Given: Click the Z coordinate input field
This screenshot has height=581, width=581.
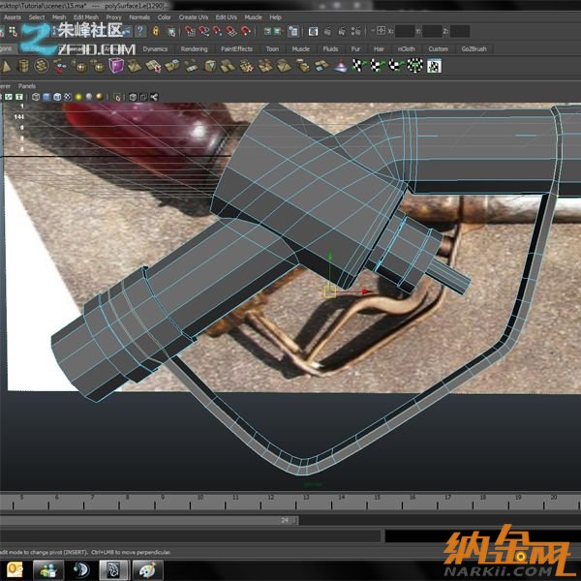Looking at the screenshot, I should point(460,32).
